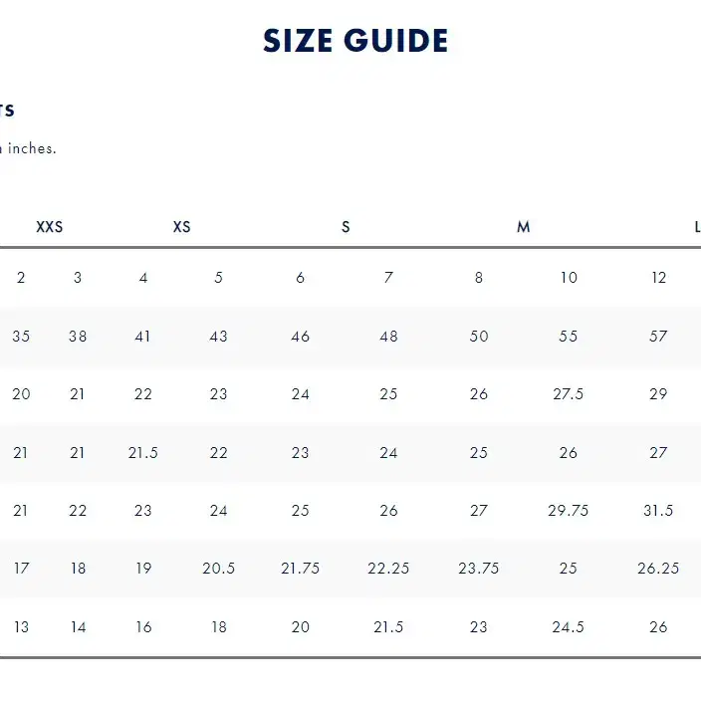Click the 21.75 measurement cell
Viewport: 701px width, 701px height.
pos(300,569)
